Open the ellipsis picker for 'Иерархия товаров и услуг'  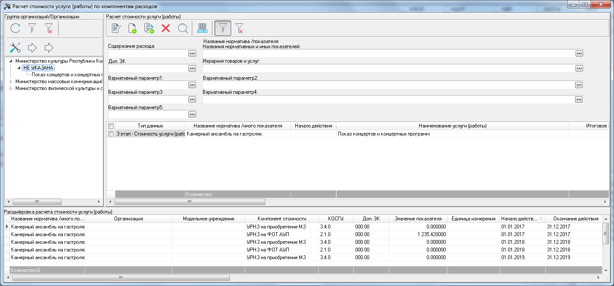579,68
